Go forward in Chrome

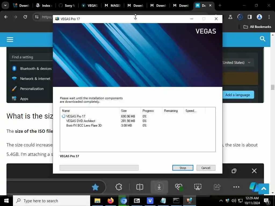(15, 17)
